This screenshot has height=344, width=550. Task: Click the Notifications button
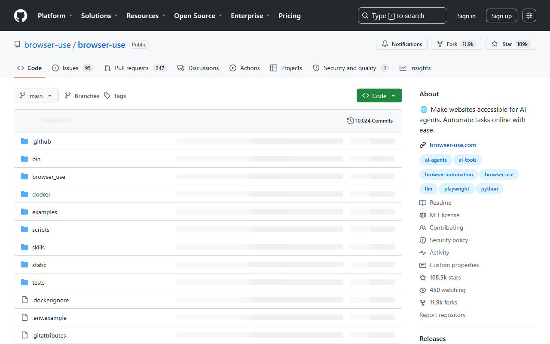click(x=402, y=44)
